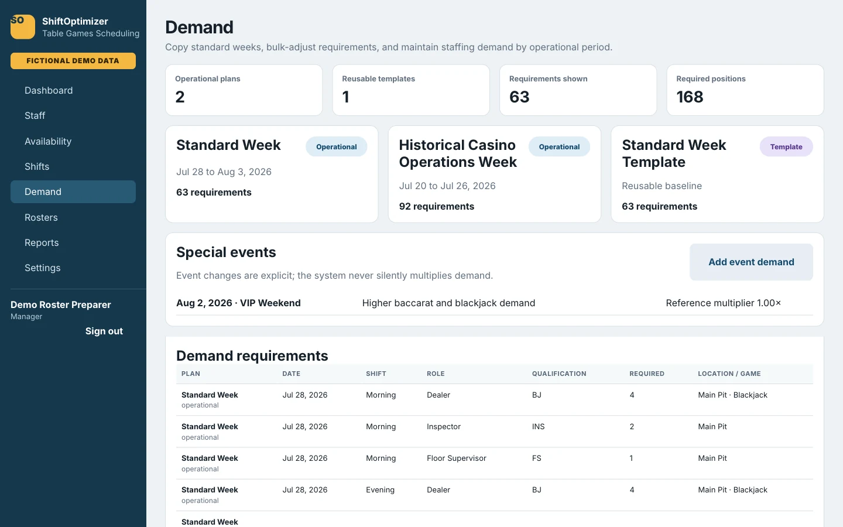This screenshot has width=843, height=527.
Task: Sign out of the manager account
Action: 104,331
